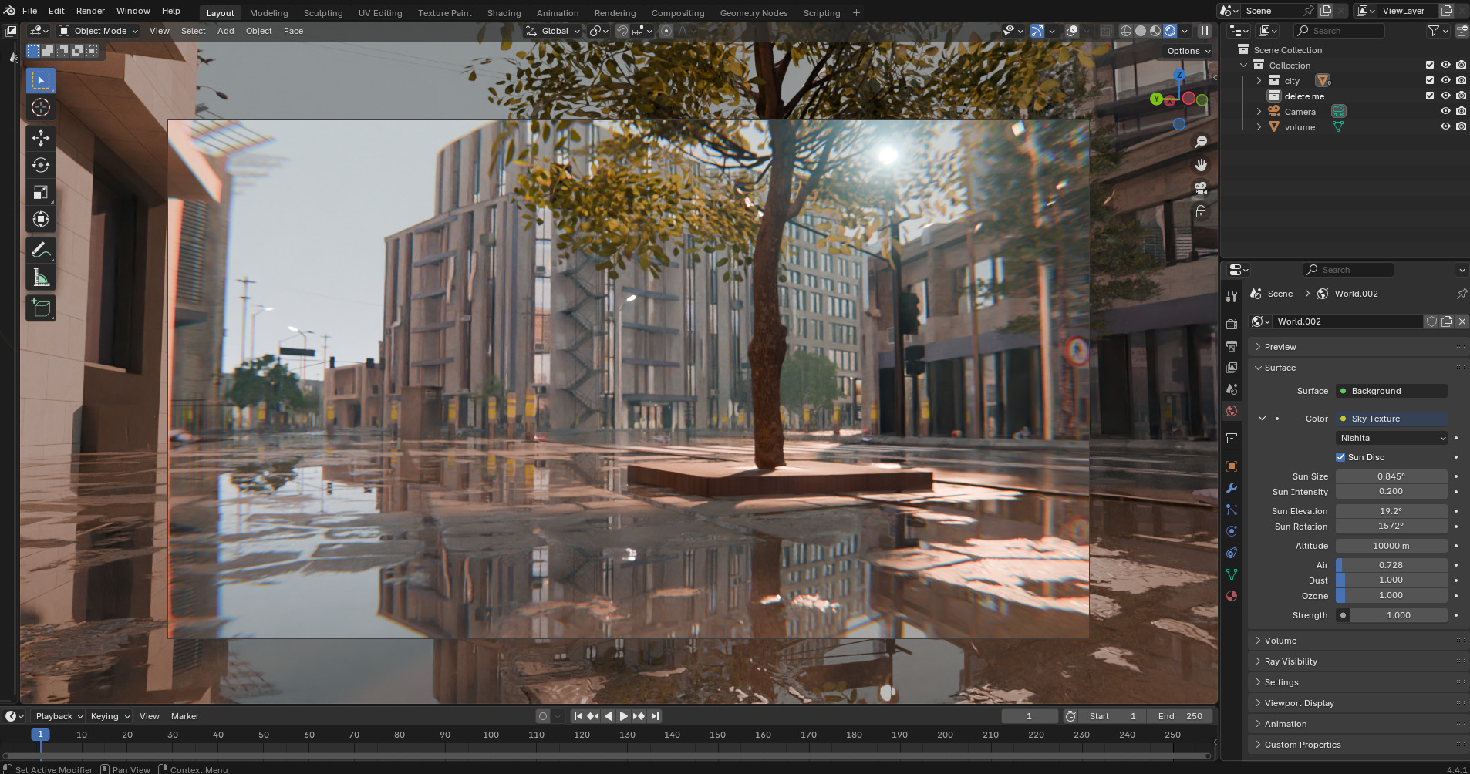Switch to solid viewport shading
The width and height of the screenshot is (1470, 774).
(x=1141, y=31)
